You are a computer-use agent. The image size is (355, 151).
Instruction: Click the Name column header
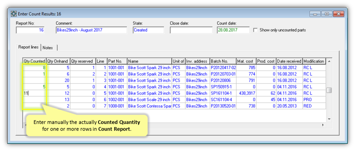(x=149, y=61)
